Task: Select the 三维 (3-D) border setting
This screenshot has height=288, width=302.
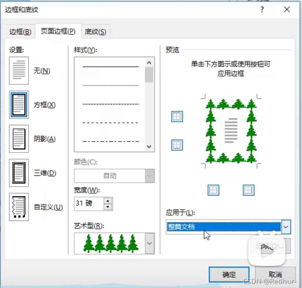Action: coord(18,173)
